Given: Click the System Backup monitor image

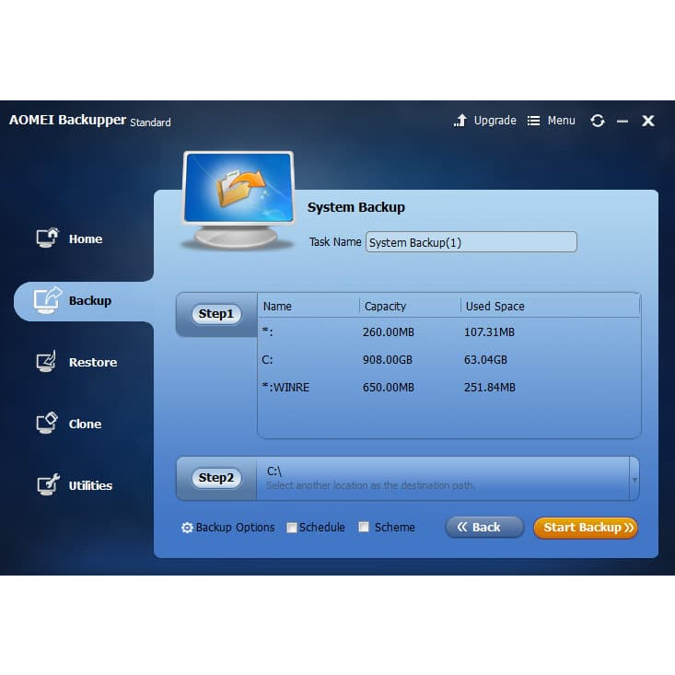Looking at the screenshot, I should 238,199.
